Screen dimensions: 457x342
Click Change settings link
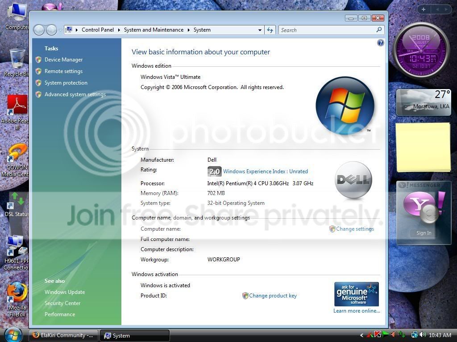pyautogui.click(x=355, y=229)
